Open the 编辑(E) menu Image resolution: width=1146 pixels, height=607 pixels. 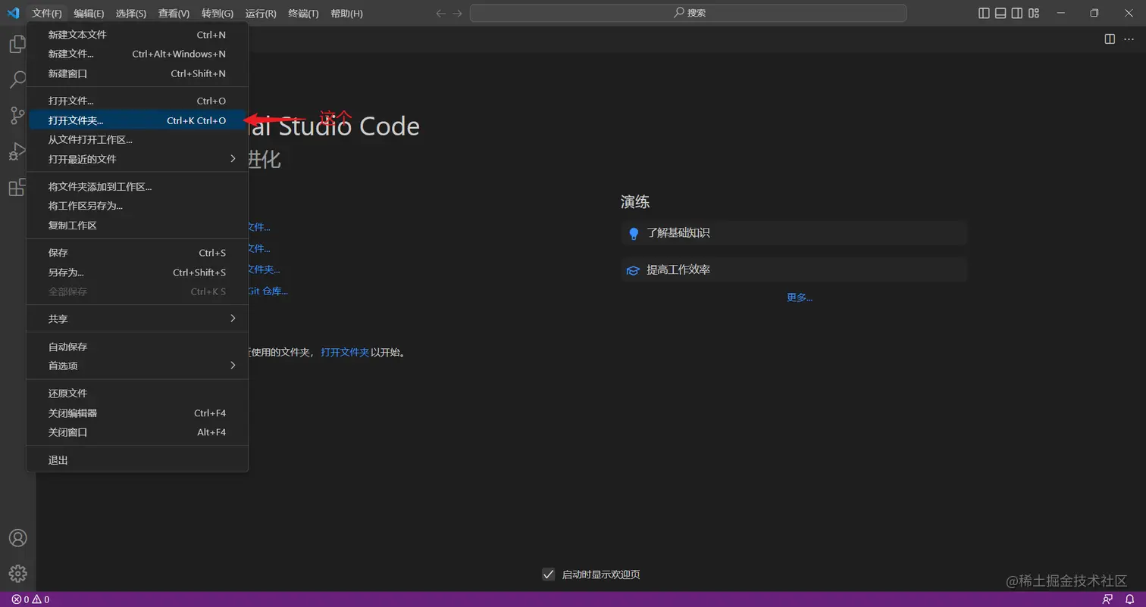coord(89,13)
